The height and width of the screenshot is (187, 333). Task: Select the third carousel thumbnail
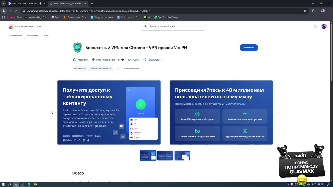pyautogui.click(x=182, y=156)
